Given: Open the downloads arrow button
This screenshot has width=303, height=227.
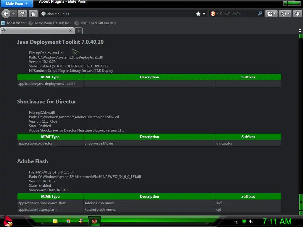Looking at the screenshot, I should (x=297, y=14).
